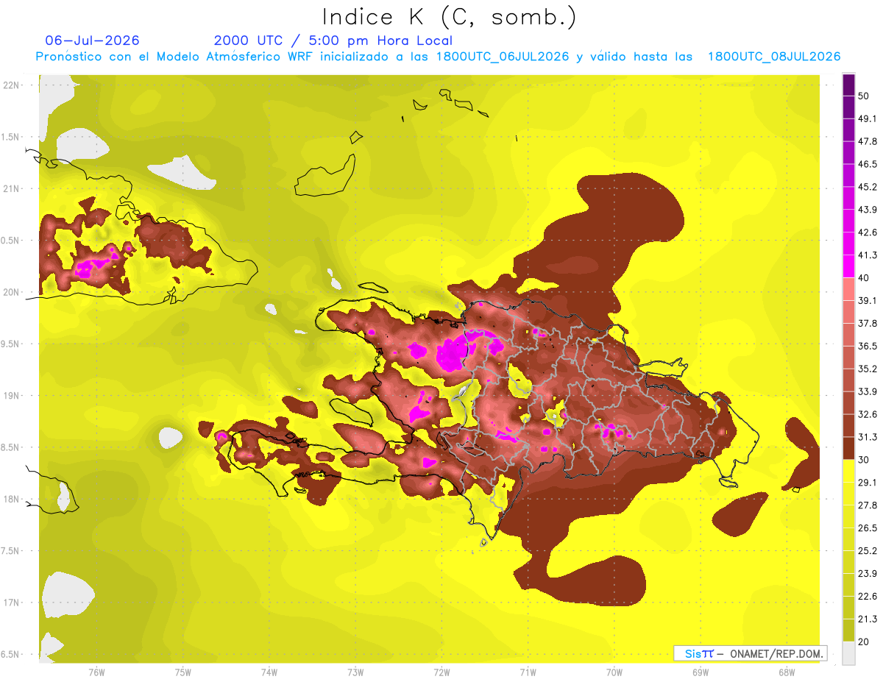The height and width of the screenshot is (682, 883).
Task: Click the "19N" latitude axis label
Action: click(11, 395)
